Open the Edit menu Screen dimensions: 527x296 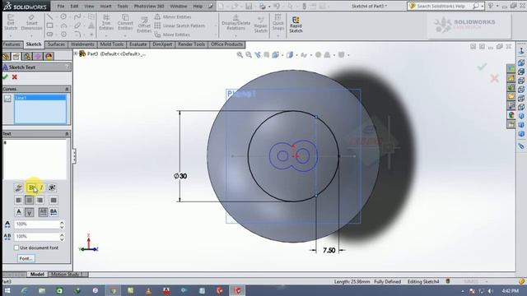pyautogui.click(x=74, y=6)
